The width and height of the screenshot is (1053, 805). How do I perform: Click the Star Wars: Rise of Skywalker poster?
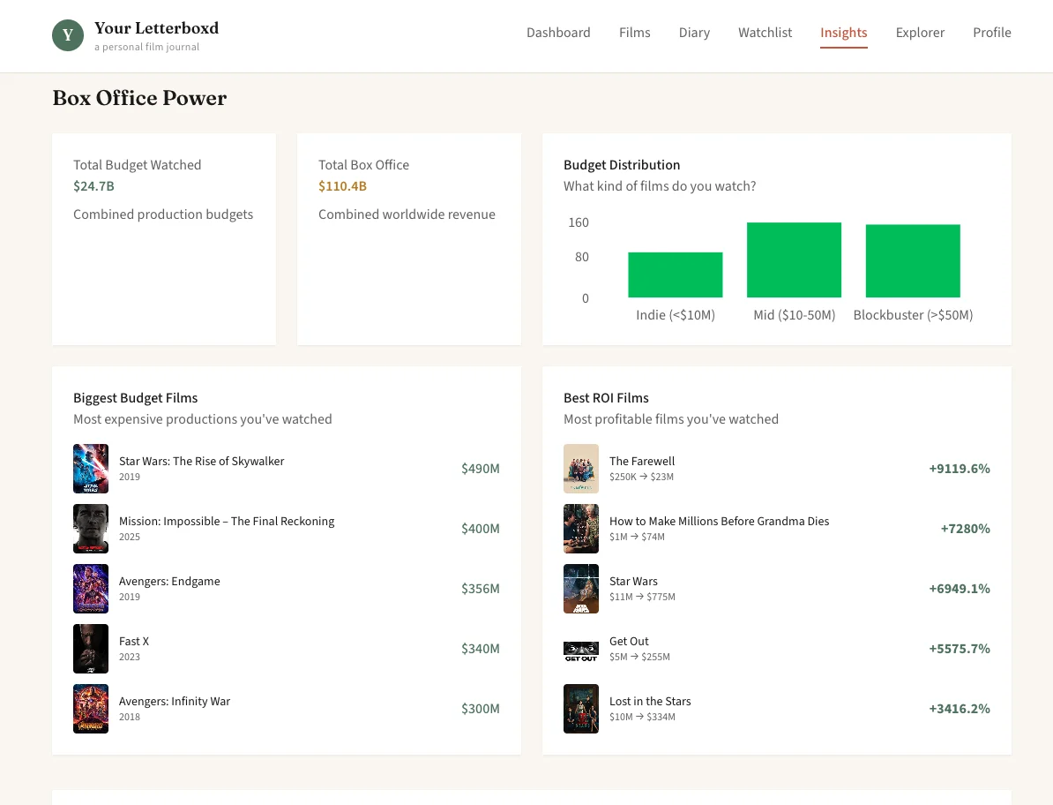click(91, 469)
